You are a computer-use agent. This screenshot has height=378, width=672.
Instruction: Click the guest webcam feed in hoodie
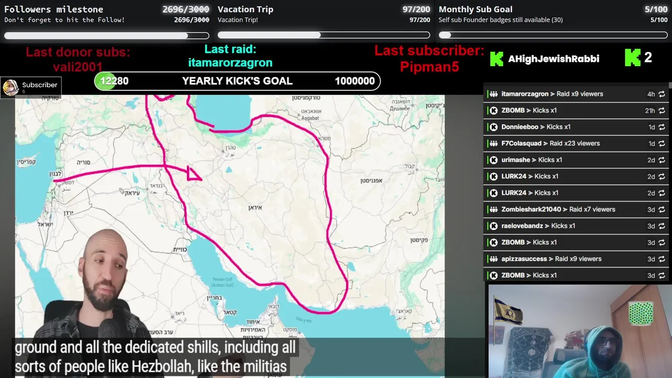click(x=580, y=331)
